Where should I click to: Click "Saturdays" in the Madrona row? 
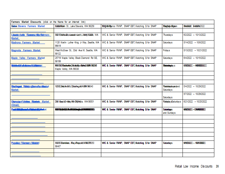168,43
